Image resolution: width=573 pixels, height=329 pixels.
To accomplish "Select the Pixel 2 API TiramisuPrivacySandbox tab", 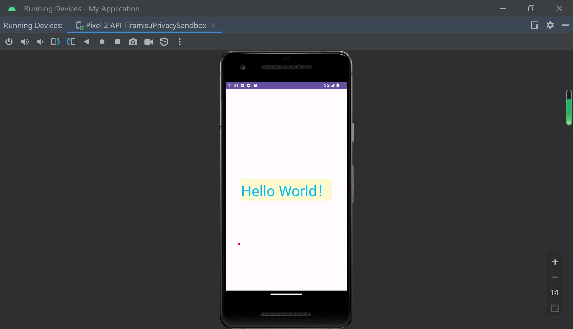I will pos(146,26).
